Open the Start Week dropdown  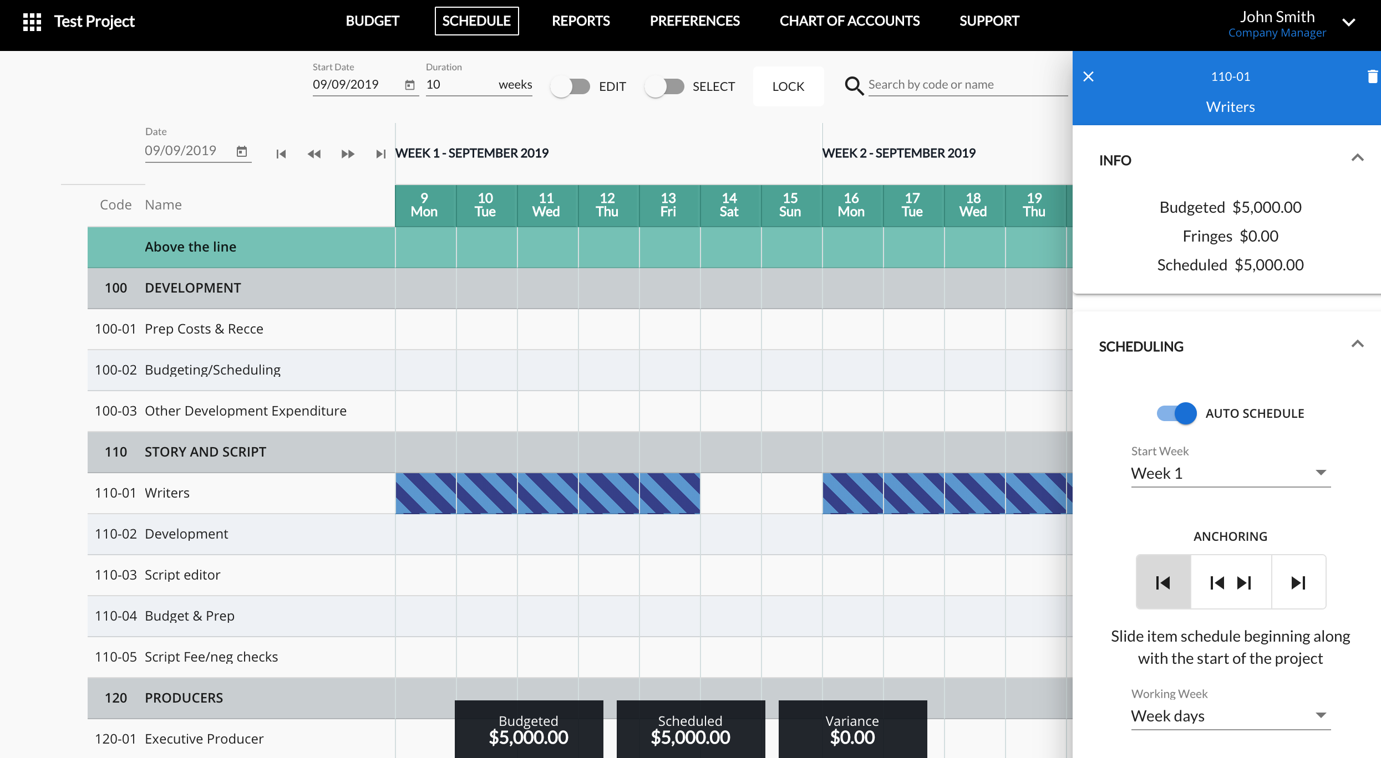tap(1230, 473)
